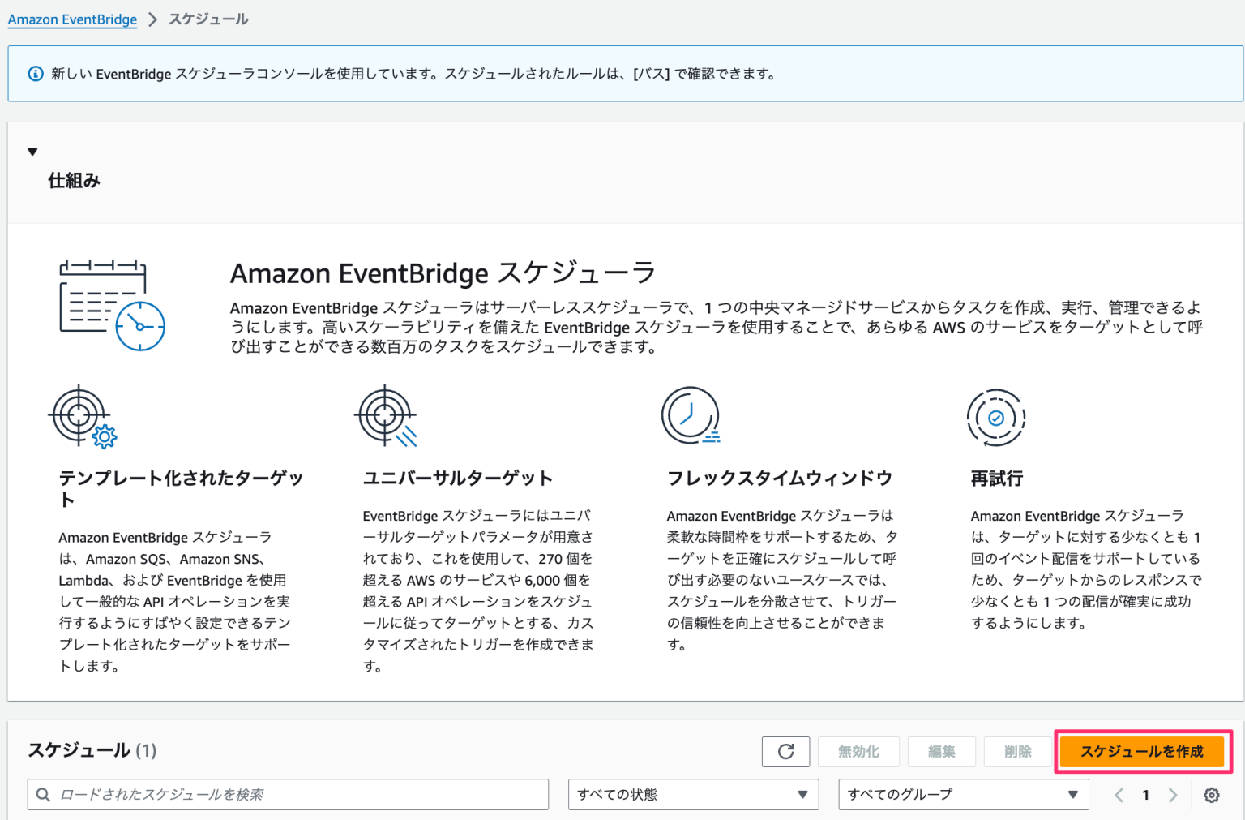
Task: Click the フレックスタイムウィンドウ clock icon
Action: (691, 414)
